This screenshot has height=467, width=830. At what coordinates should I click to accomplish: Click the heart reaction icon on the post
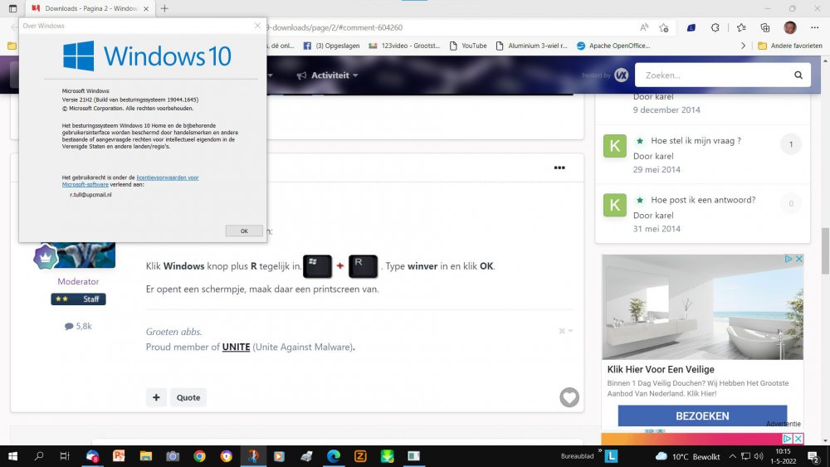pyautogui.click(x=569, y=397)
